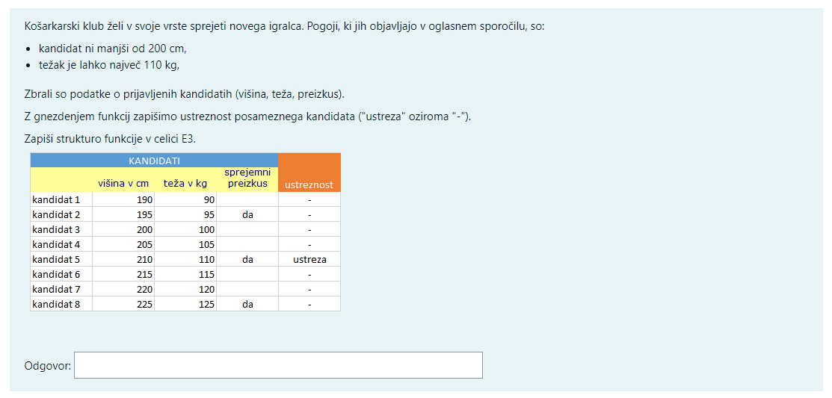Click the sprejemni preizkus column header
This screenshot has height=398, width=832.
point(247,178)
